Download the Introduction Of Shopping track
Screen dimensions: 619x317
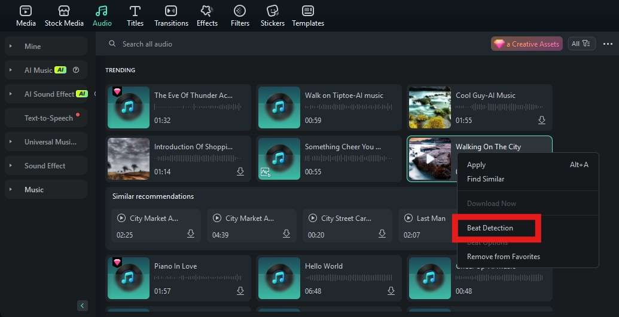point(240,171)
